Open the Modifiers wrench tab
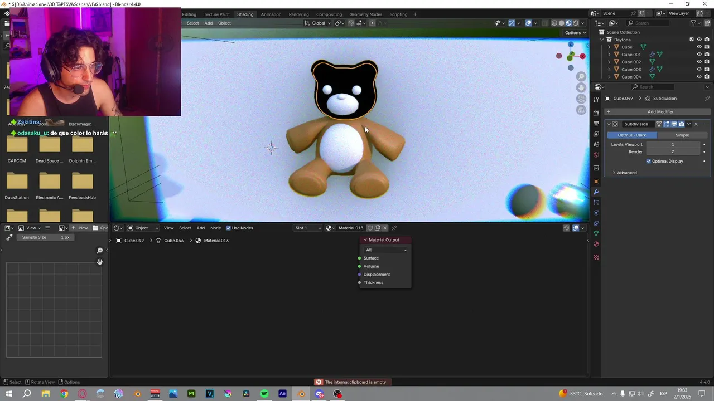Image resolution: width=714 pixels, height=401 pixels. (596, 192)
